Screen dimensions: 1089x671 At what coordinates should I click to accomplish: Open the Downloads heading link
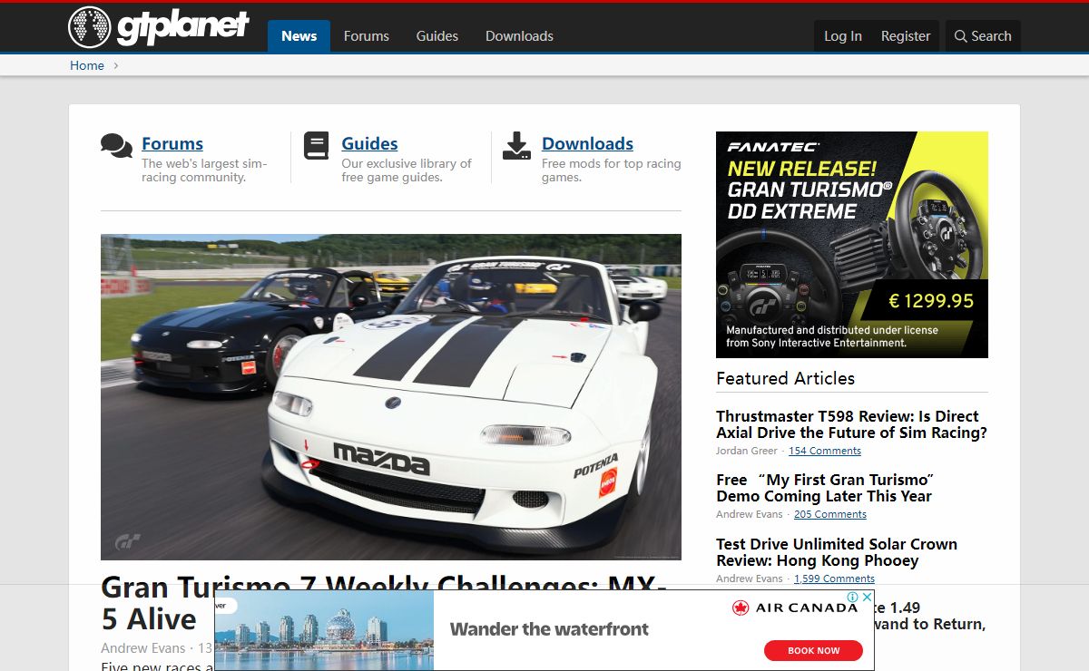pyautogui.click(x=587, y=143)
